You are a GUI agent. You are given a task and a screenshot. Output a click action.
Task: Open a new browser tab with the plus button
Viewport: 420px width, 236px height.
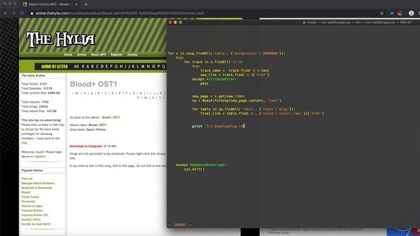86,5
